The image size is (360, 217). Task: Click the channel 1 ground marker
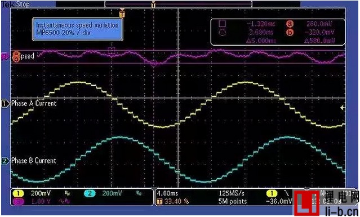pyautogui.click(x=5, y=104)
